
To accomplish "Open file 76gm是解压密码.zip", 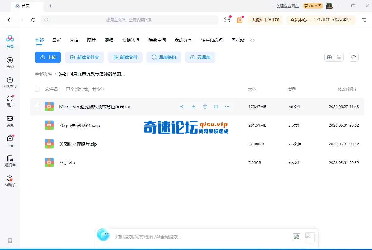I will [79, 125].
